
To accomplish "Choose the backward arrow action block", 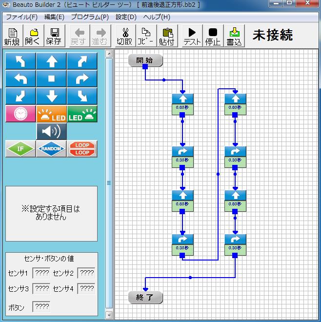I will pos(52,96).
